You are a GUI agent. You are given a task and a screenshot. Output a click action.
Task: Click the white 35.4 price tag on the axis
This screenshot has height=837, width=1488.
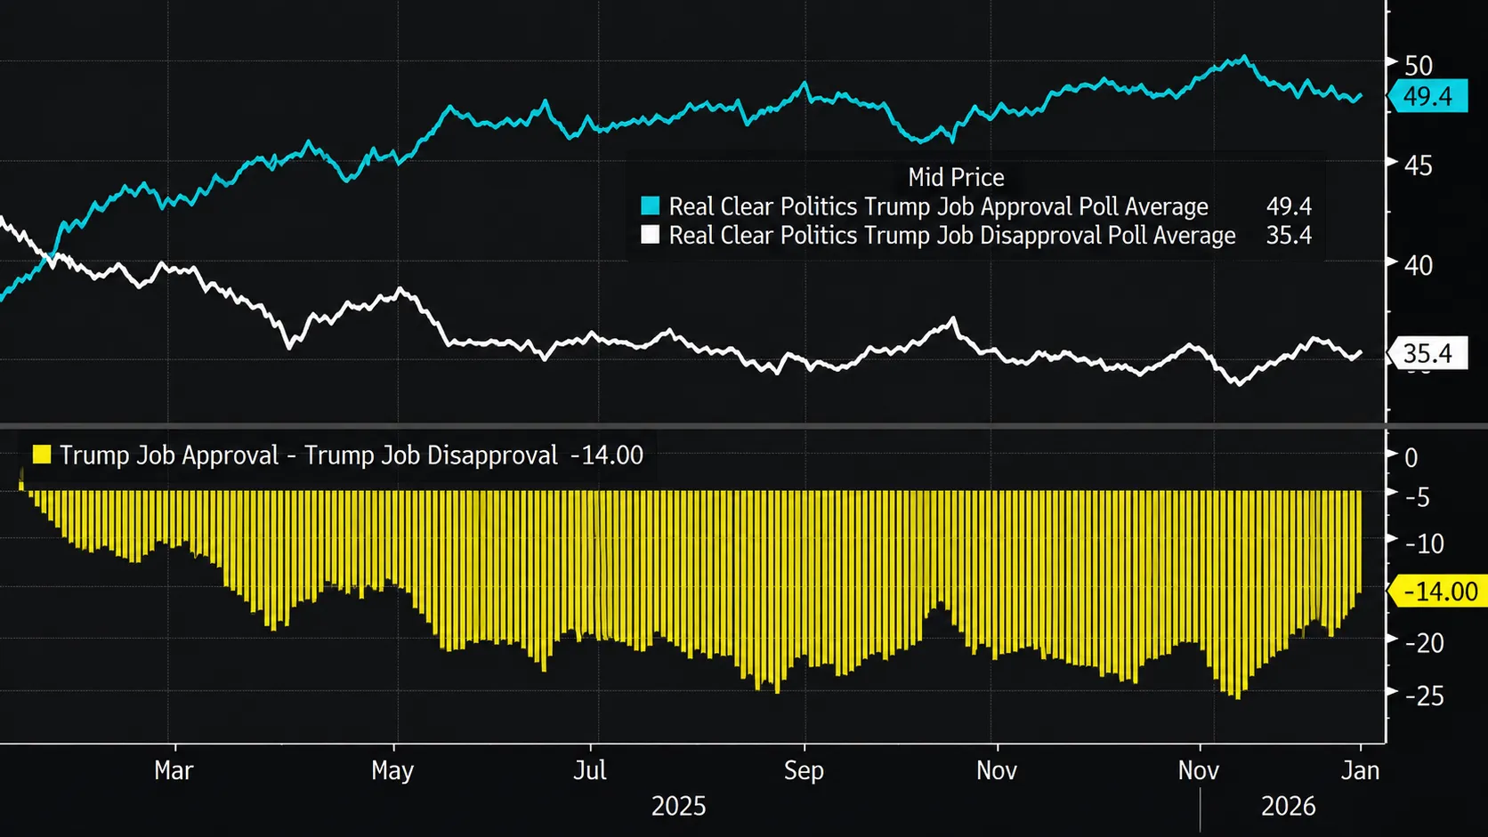(1427, 353)
